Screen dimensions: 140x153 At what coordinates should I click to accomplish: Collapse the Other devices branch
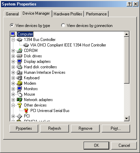pyautogui.click(x=13, y=105)
